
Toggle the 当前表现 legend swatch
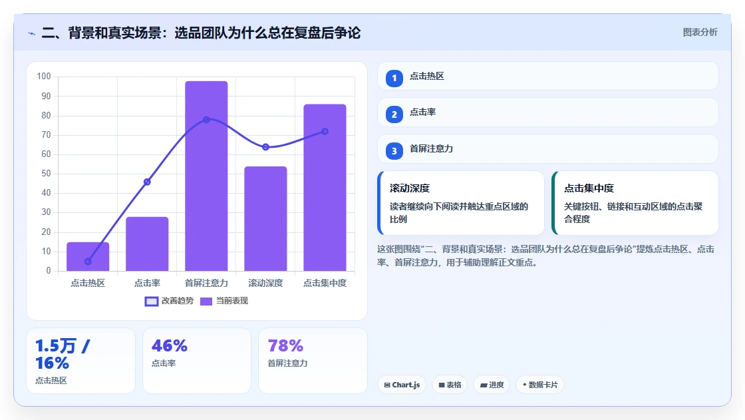pyautogui.click(x=206, y=301)
